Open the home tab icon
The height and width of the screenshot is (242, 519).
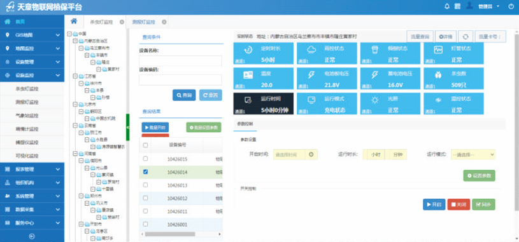pyautogui.click(x=74, y=21)
